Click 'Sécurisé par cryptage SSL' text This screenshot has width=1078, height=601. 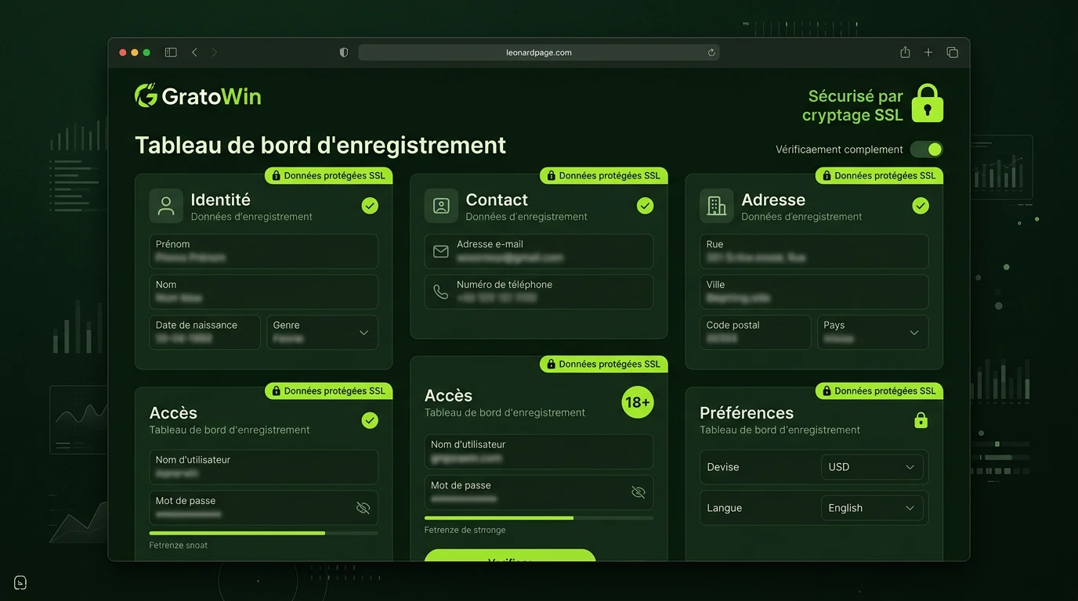point(853,106)
